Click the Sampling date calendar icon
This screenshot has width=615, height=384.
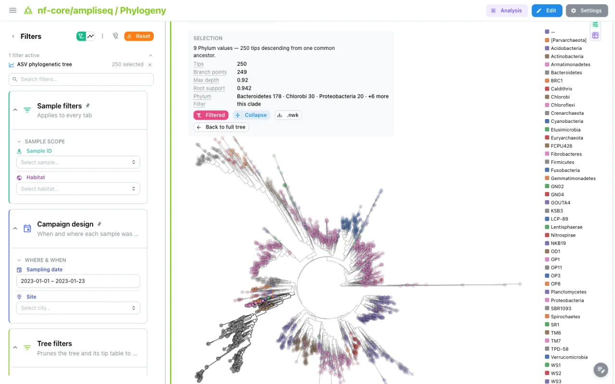tap(19, 270)
